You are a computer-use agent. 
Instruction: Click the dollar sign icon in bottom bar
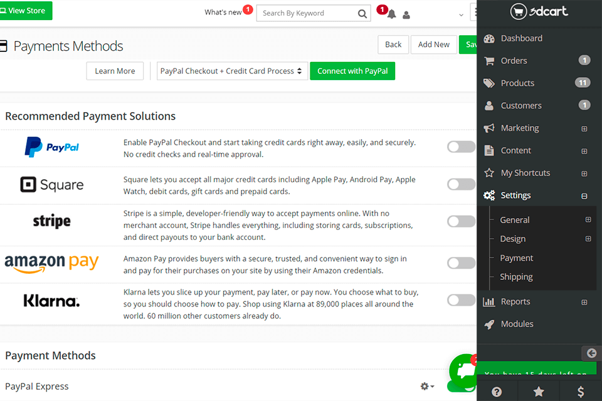click(581, 391)
